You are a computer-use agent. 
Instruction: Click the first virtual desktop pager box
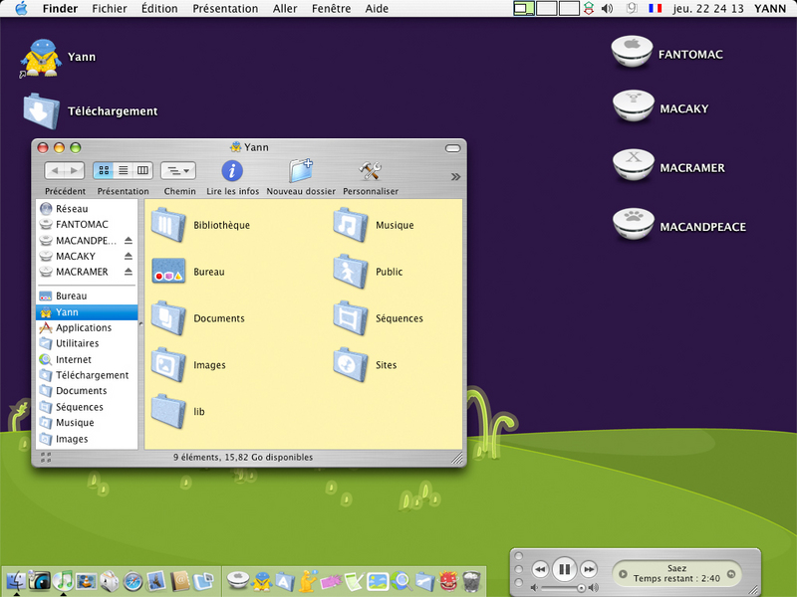[524, 9]
